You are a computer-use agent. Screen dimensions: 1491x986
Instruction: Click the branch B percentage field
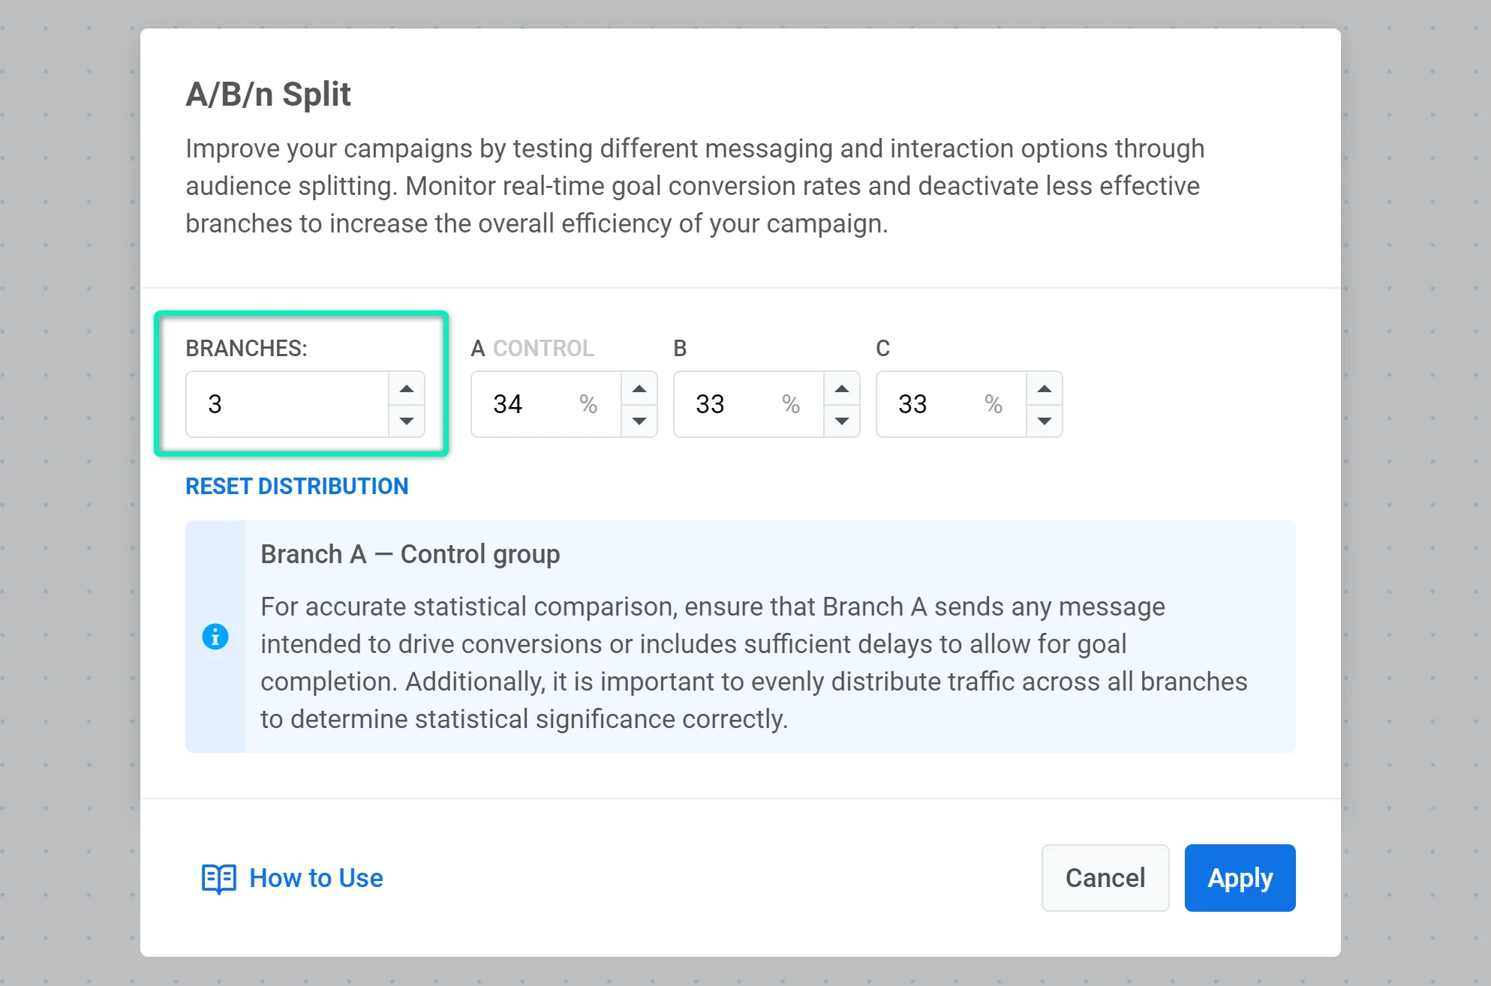coord(735,404)
